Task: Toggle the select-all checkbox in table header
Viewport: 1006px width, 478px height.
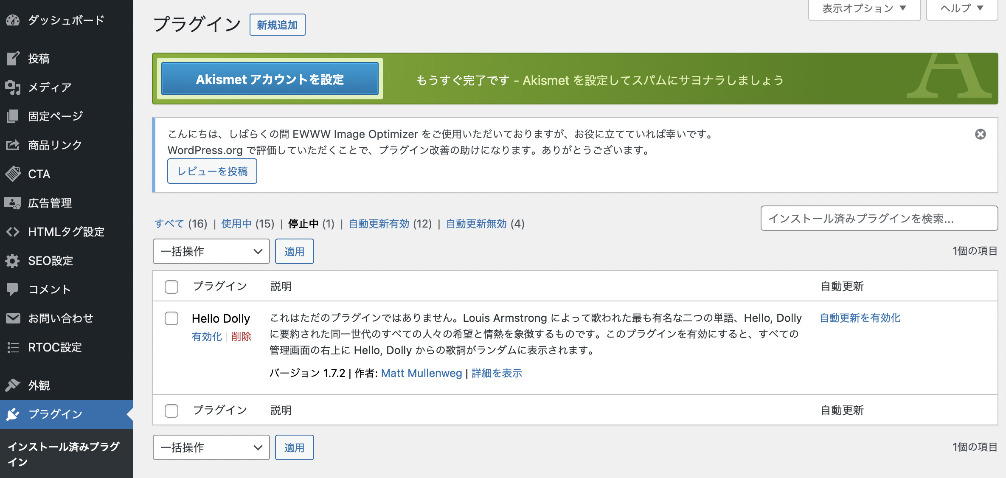Action: tap(171, 287)
